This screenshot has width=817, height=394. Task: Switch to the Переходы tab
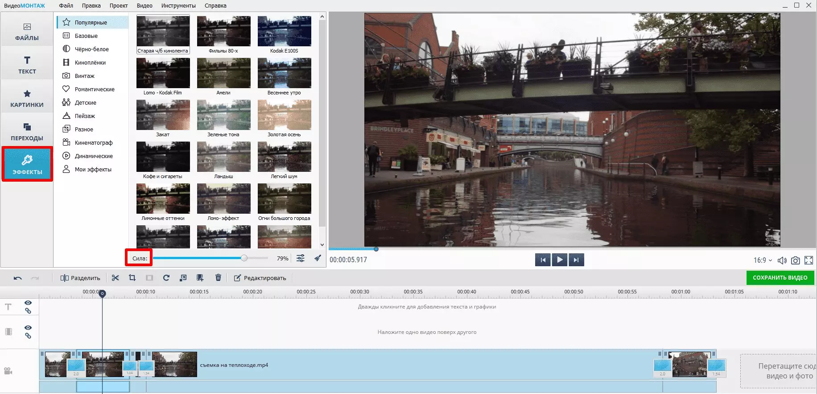coord(27,131)
